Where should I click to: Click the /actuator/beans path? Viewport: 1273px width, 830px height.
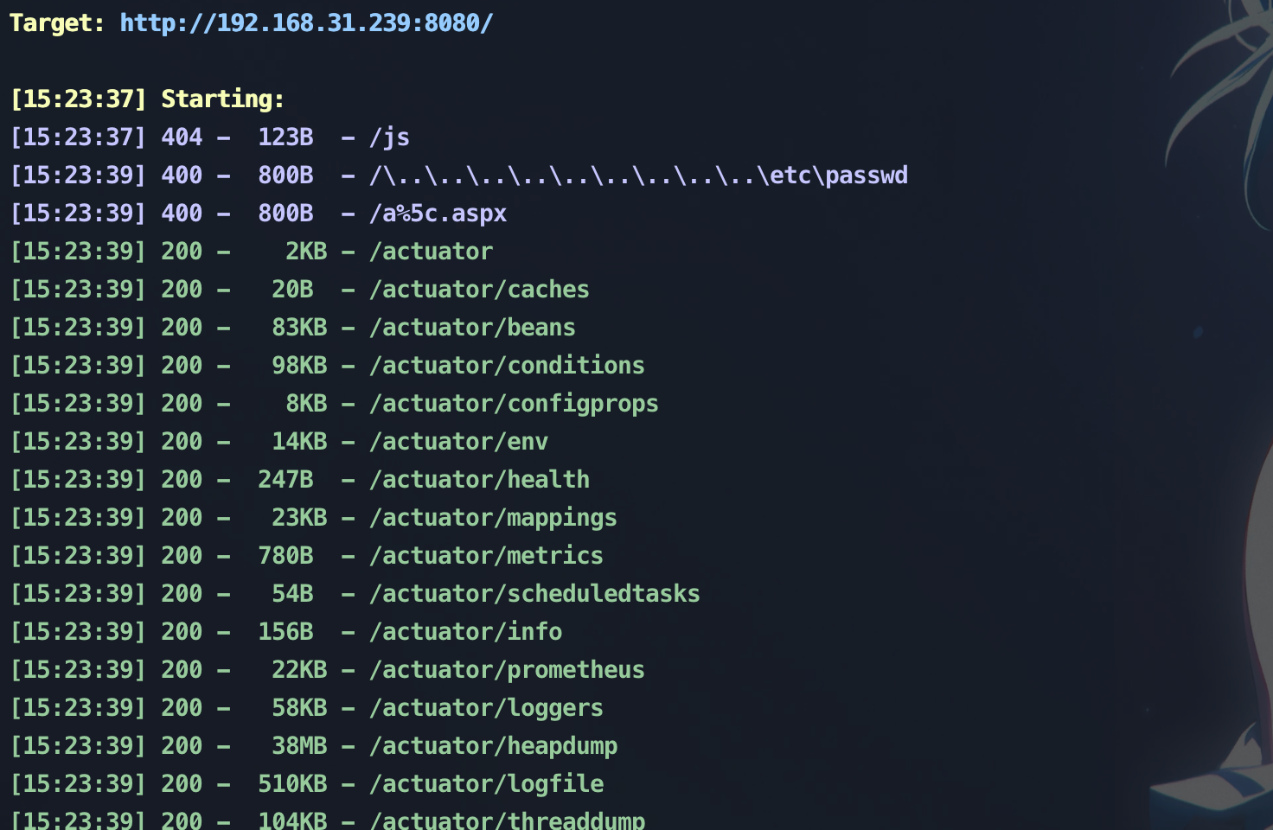click(x=472, y=328)
